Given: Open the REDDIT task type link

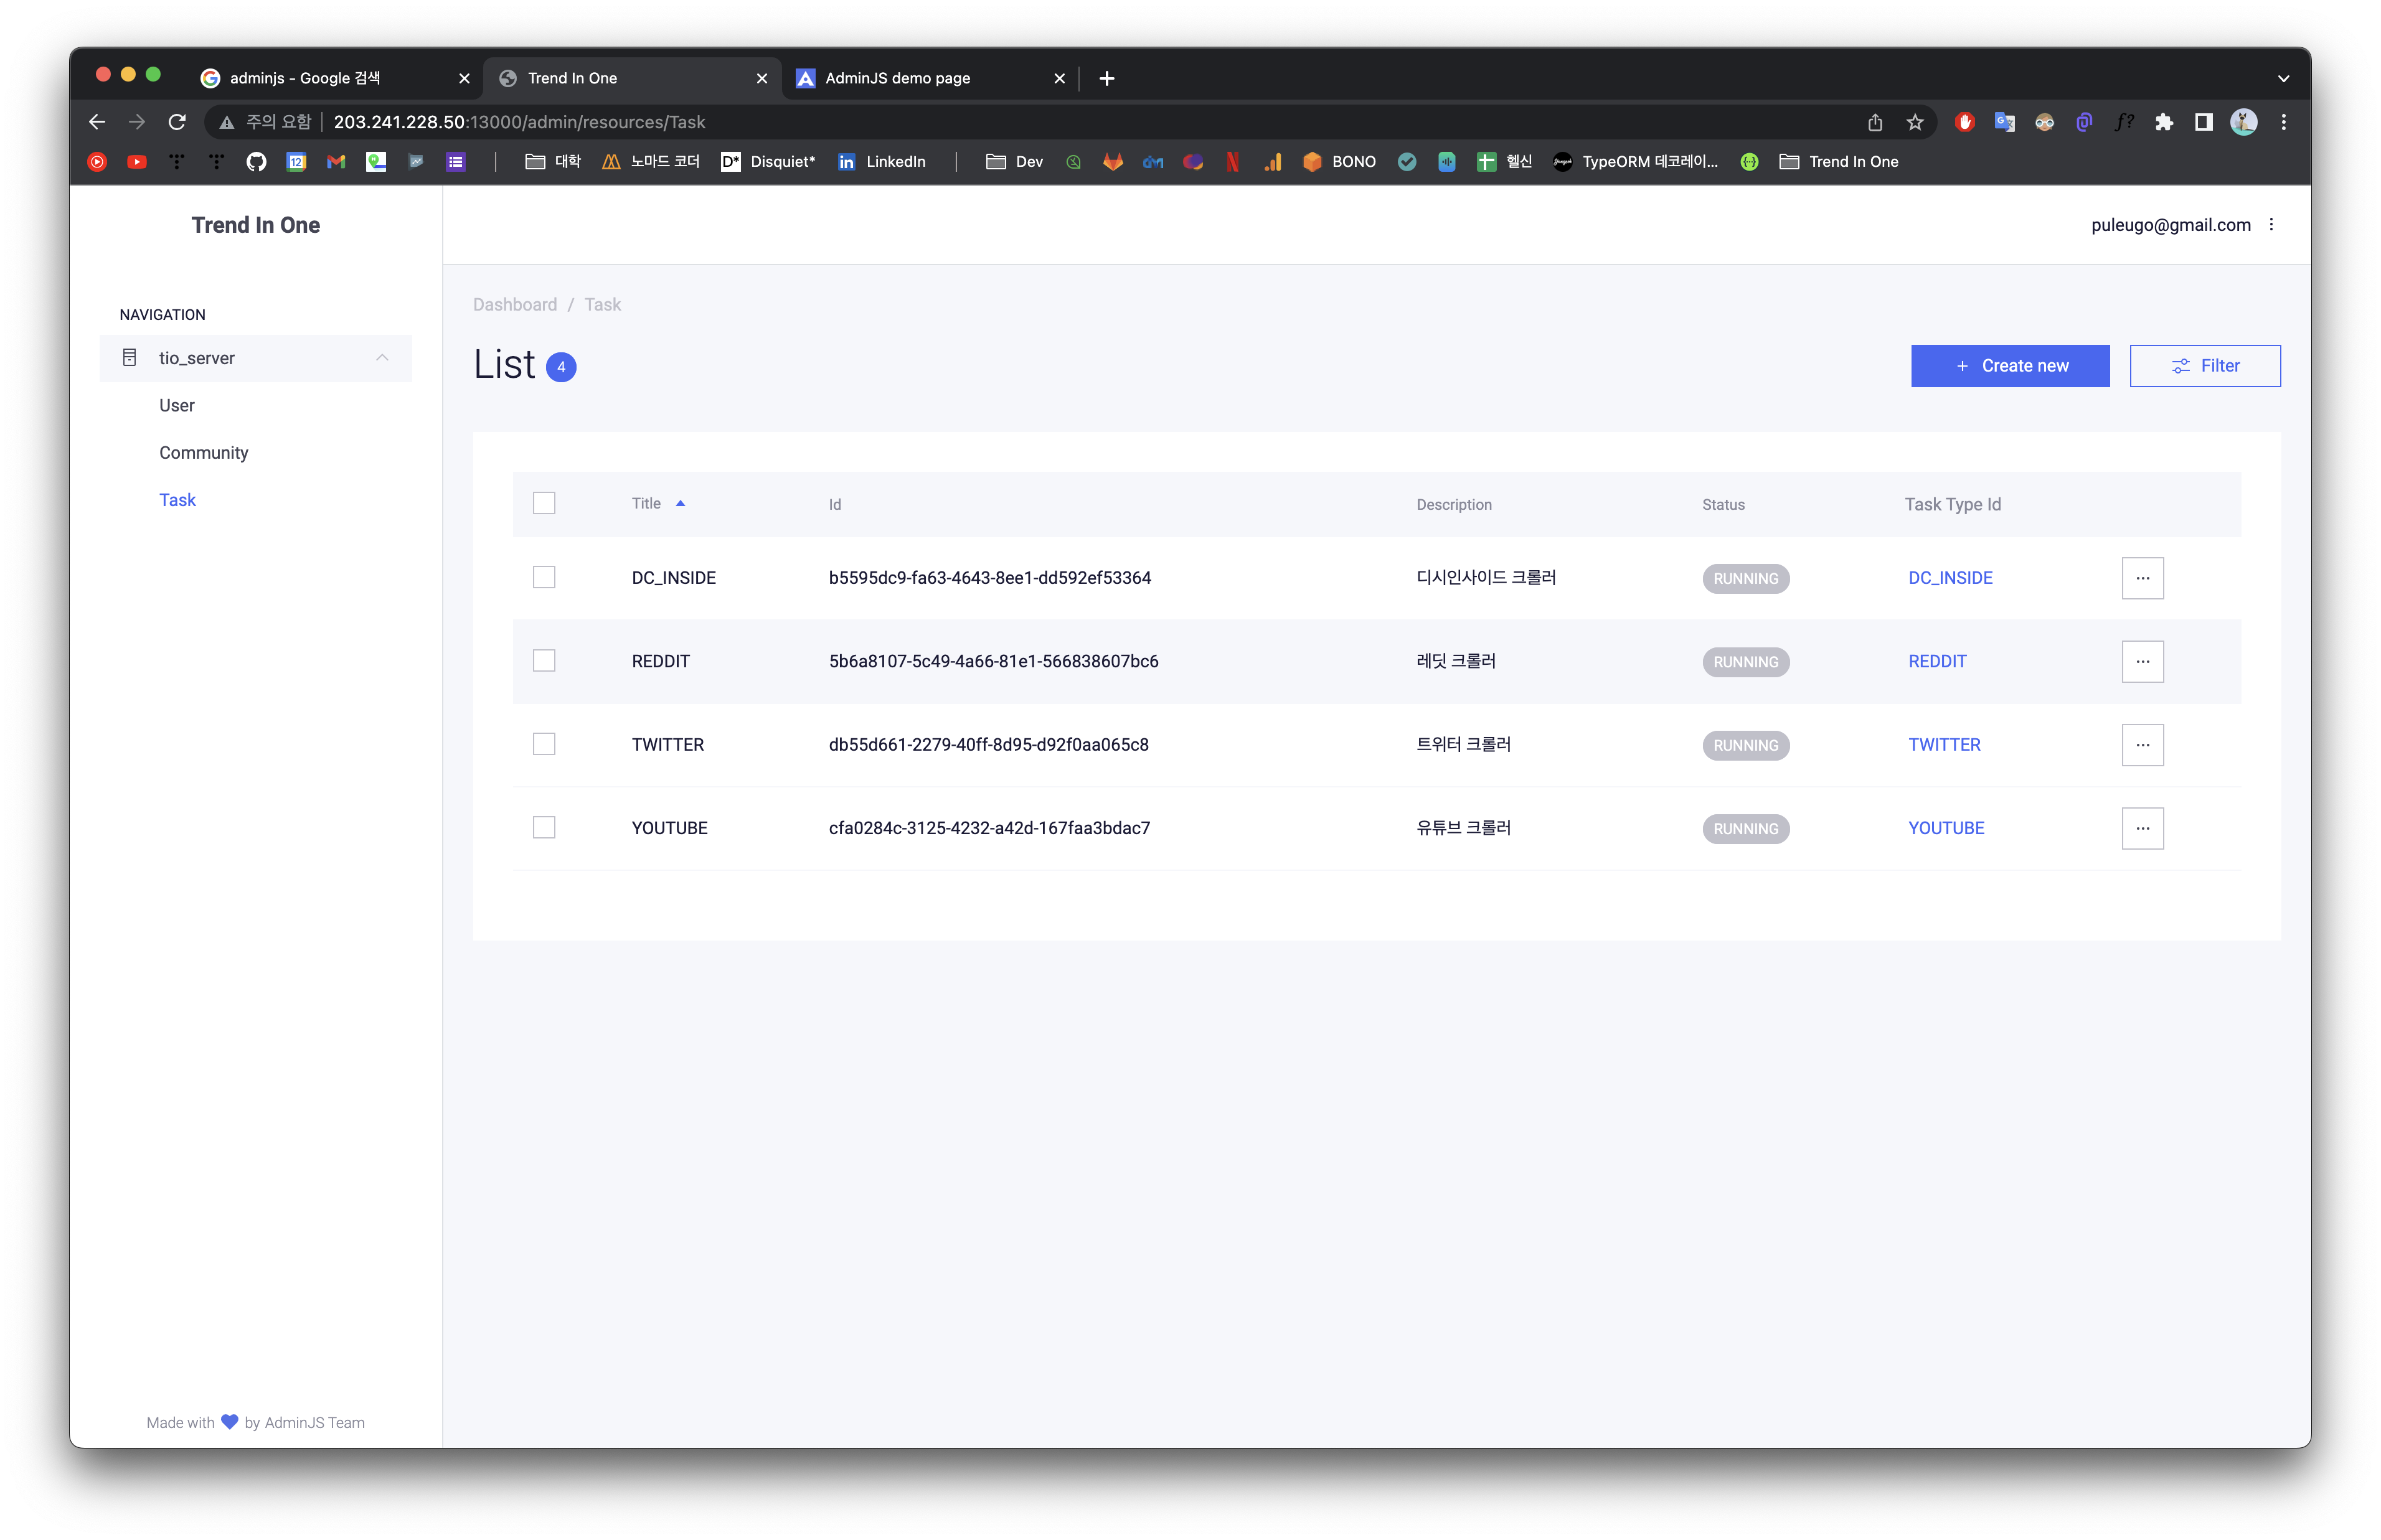Looking at the screenshot, I should coord(1937,661).
